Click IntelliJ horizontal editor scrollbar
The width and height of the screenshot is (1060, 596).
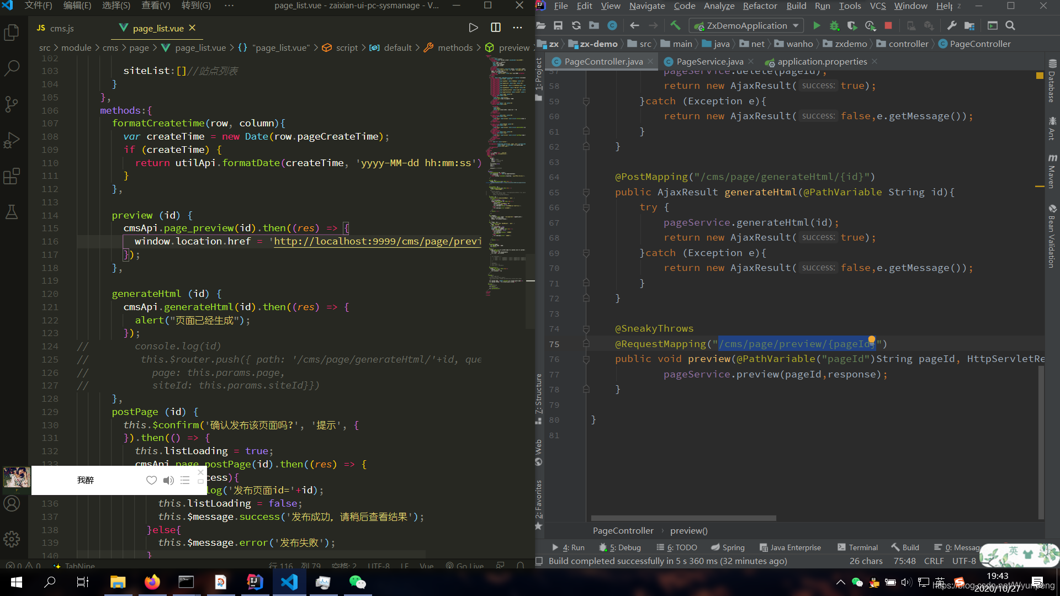683,518
